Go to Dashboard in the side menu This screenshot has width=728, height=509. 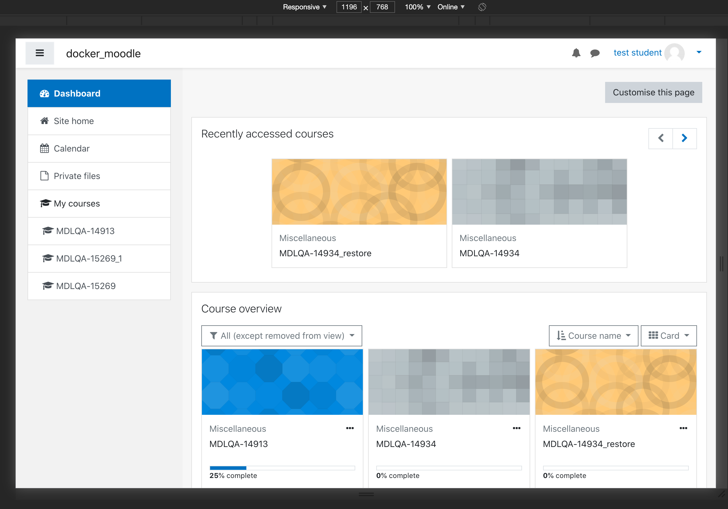[99, 94]
